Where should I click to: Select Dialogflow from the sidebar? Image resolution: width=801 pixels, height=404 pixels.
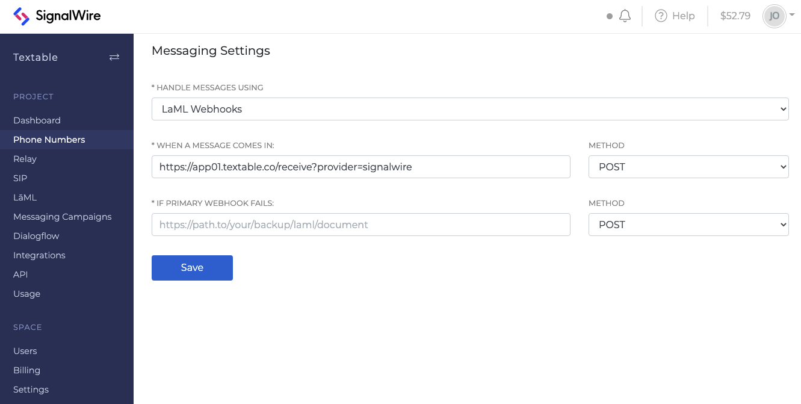36,236
